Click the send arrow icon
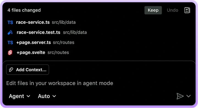198x108 pixels. (180, 96)
